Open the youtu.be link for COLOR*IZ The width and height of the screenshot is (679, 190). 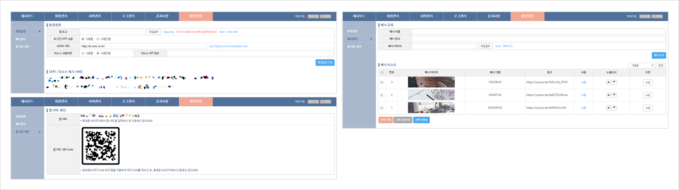point(546,82)
